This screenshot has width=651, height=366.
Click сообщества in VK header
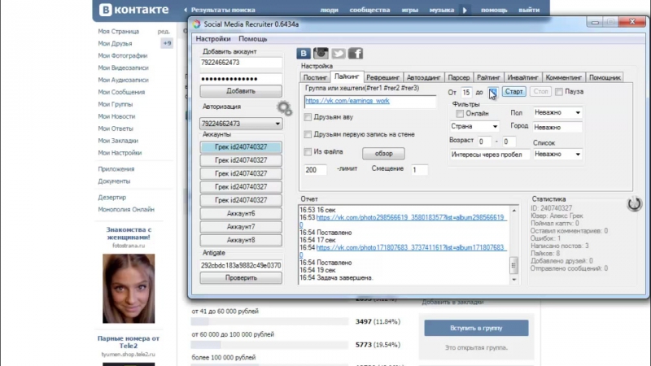tap(369, 10)
